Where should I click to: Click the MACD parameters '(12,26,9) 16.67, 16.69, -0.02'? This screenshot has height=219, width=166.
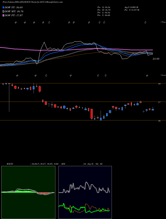tap(44, 164)
